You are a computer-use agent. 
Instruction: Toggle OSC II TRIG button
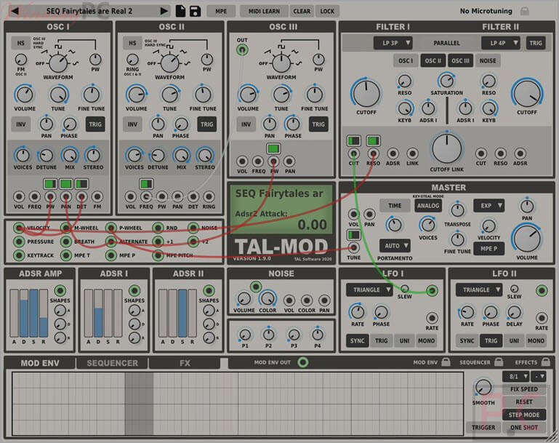tap(206, 124)
